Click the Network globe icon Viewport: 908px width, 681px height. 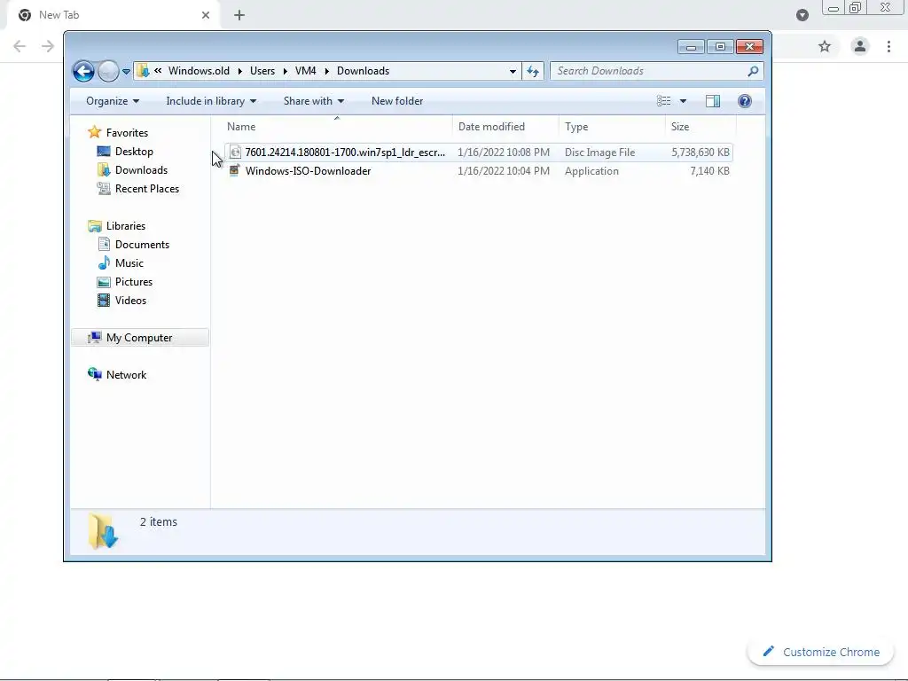coord(94,374)
